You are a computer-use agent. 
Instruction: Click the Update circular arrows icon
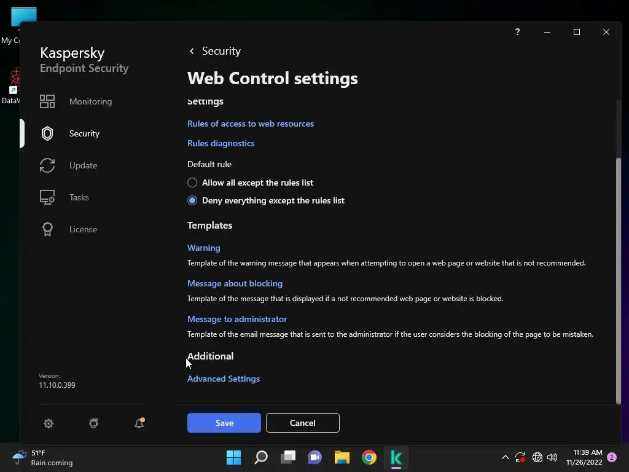click(x=47, y=165)
